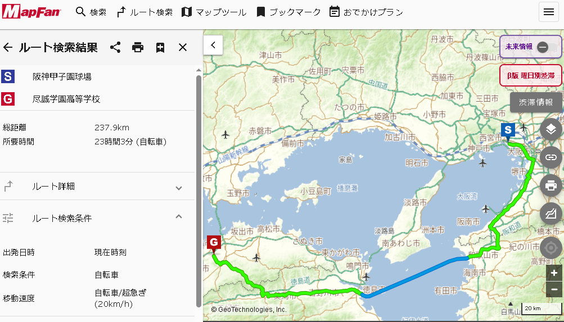
Task: Click the map print round button
Action: [x=551, y=185]
